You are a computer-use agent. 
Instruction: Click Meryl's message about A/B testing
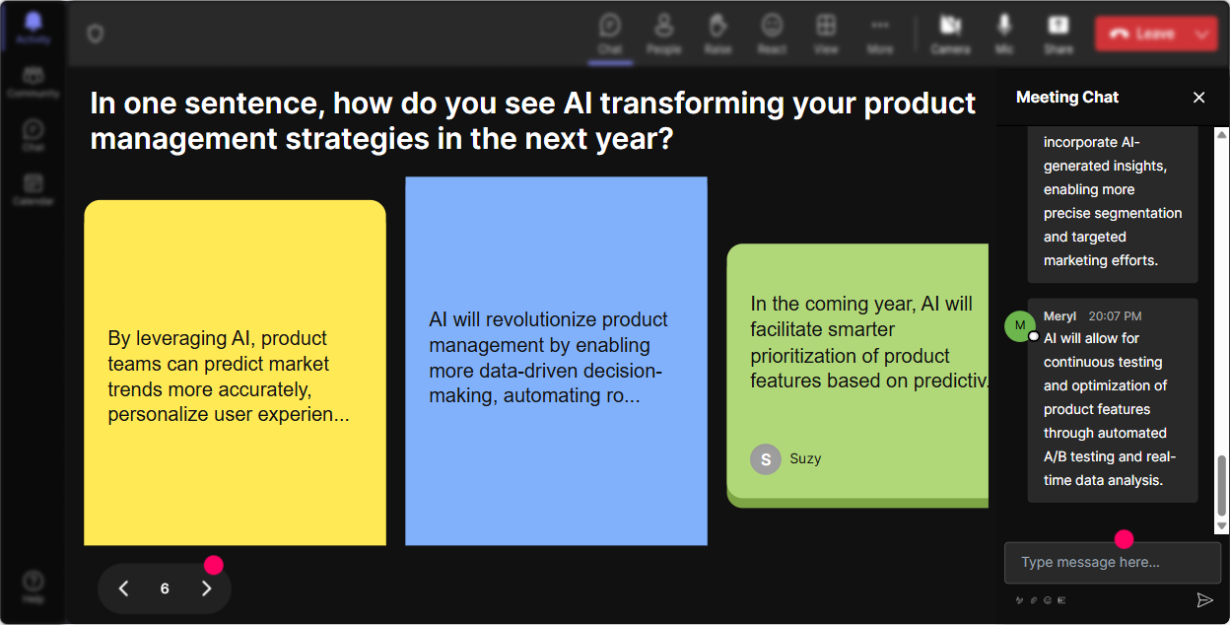(1113, 400)
